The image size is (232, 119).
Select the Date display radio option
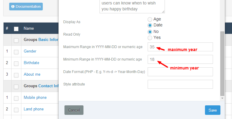150,25
